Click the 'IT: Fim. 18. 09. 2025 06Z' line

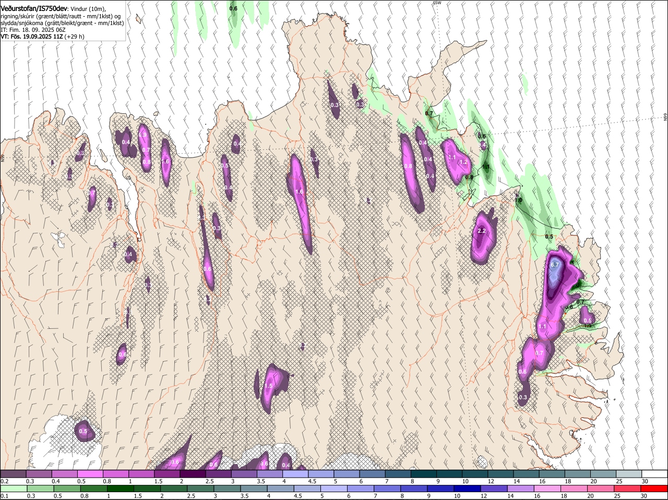tap(33, 30)
